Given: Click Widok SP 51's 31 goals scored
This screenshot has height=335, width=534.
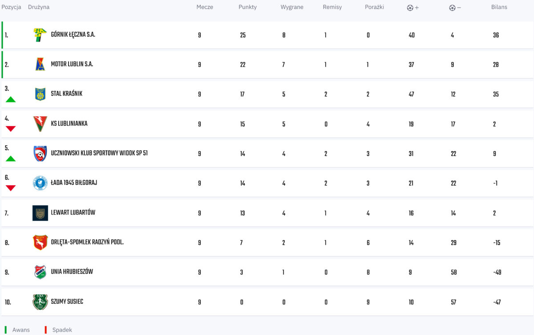Looking at the screenshot, I should 411,154.
